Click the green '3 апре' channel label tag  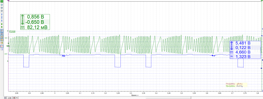pos(12,31)
